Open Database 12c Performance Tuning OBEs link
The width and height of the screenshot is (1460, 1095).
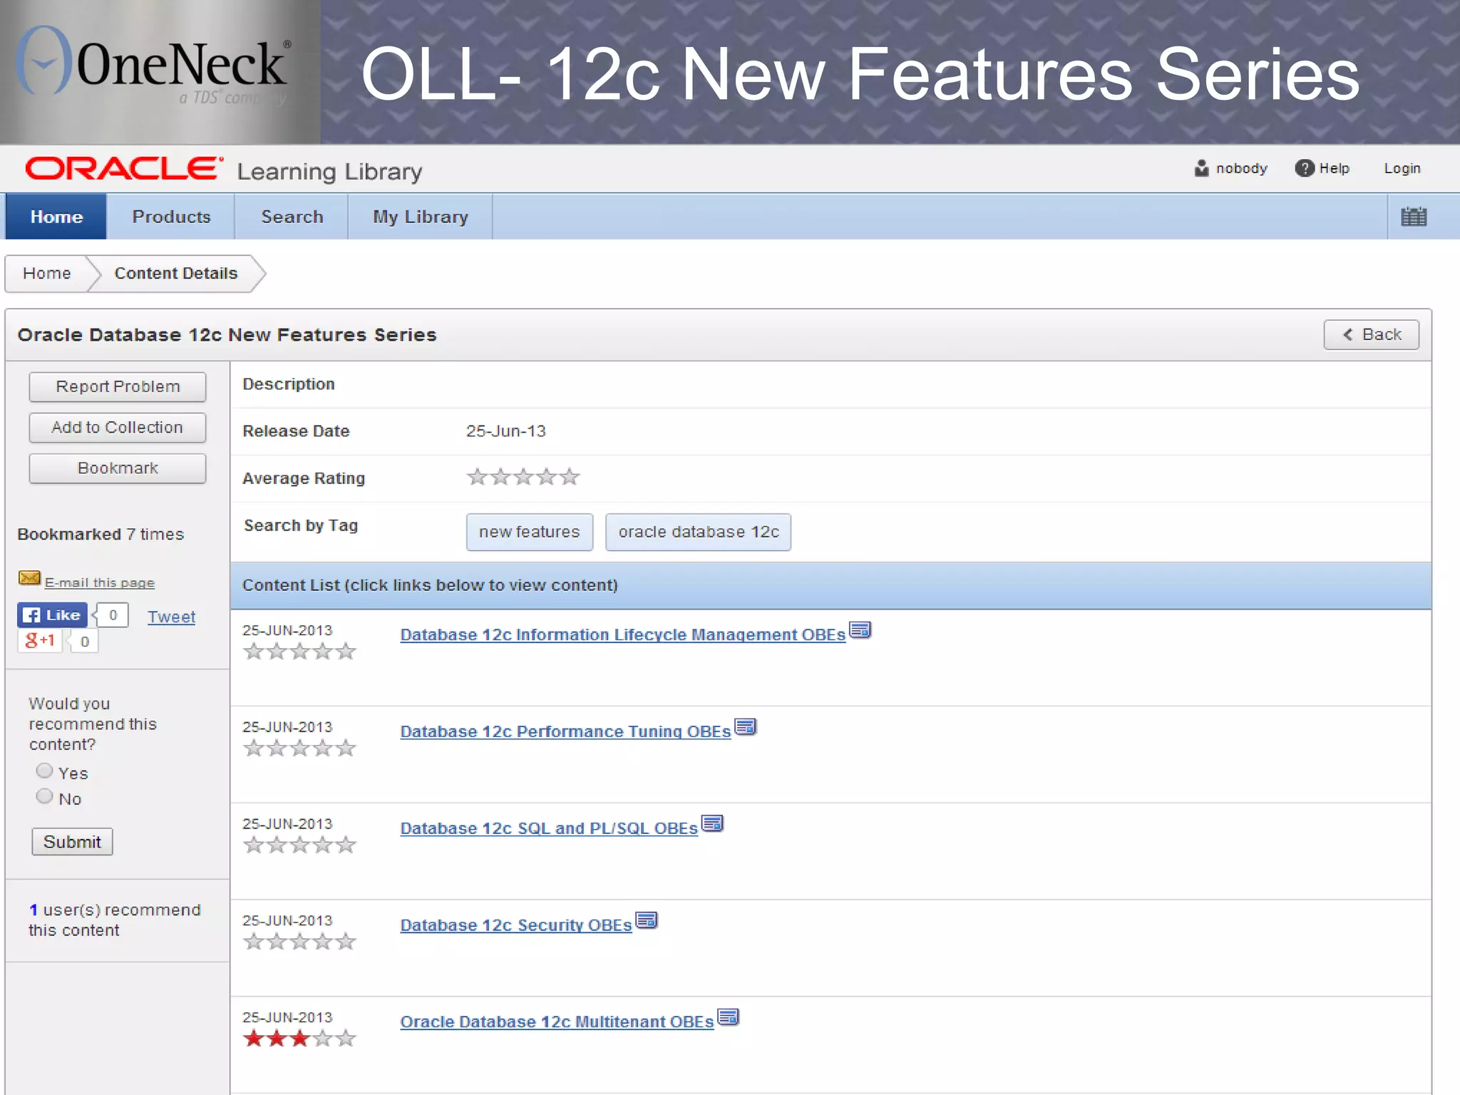point(565,731)
